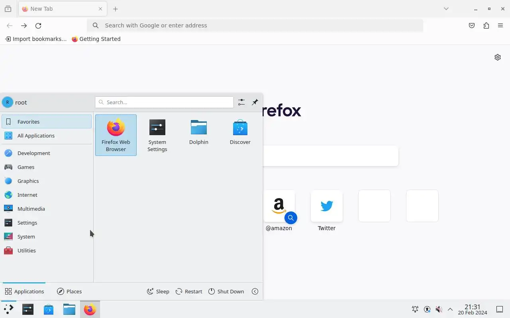This screenshot has width=510, height=318.
Task: Switch to the Places tab
Action: point(69,291)
